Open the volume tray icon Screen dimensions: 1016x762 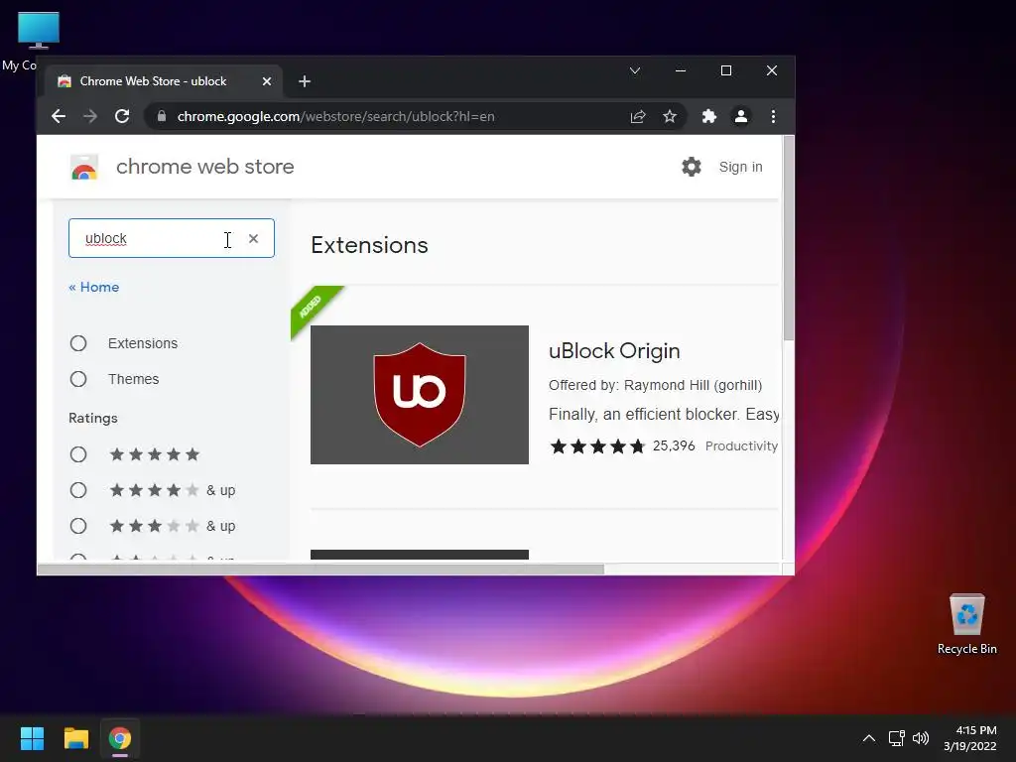tap(921, 738)
